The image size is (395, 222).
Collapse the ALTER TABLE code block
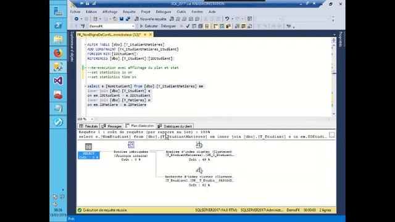coord(85,44)
